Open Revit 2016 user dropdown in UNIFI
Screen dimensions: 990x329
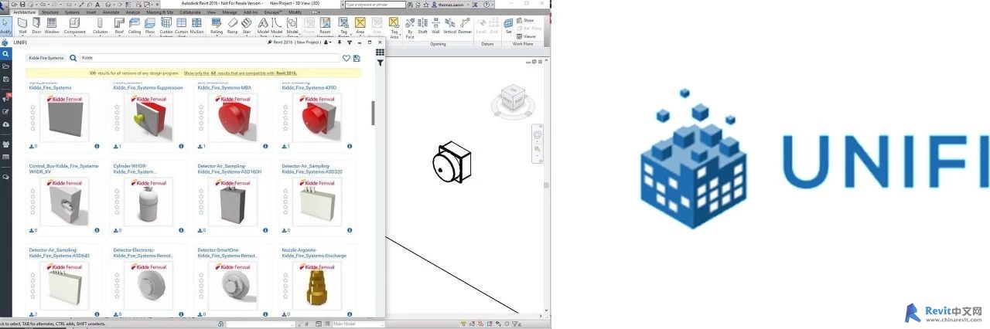tap(328, 42)
